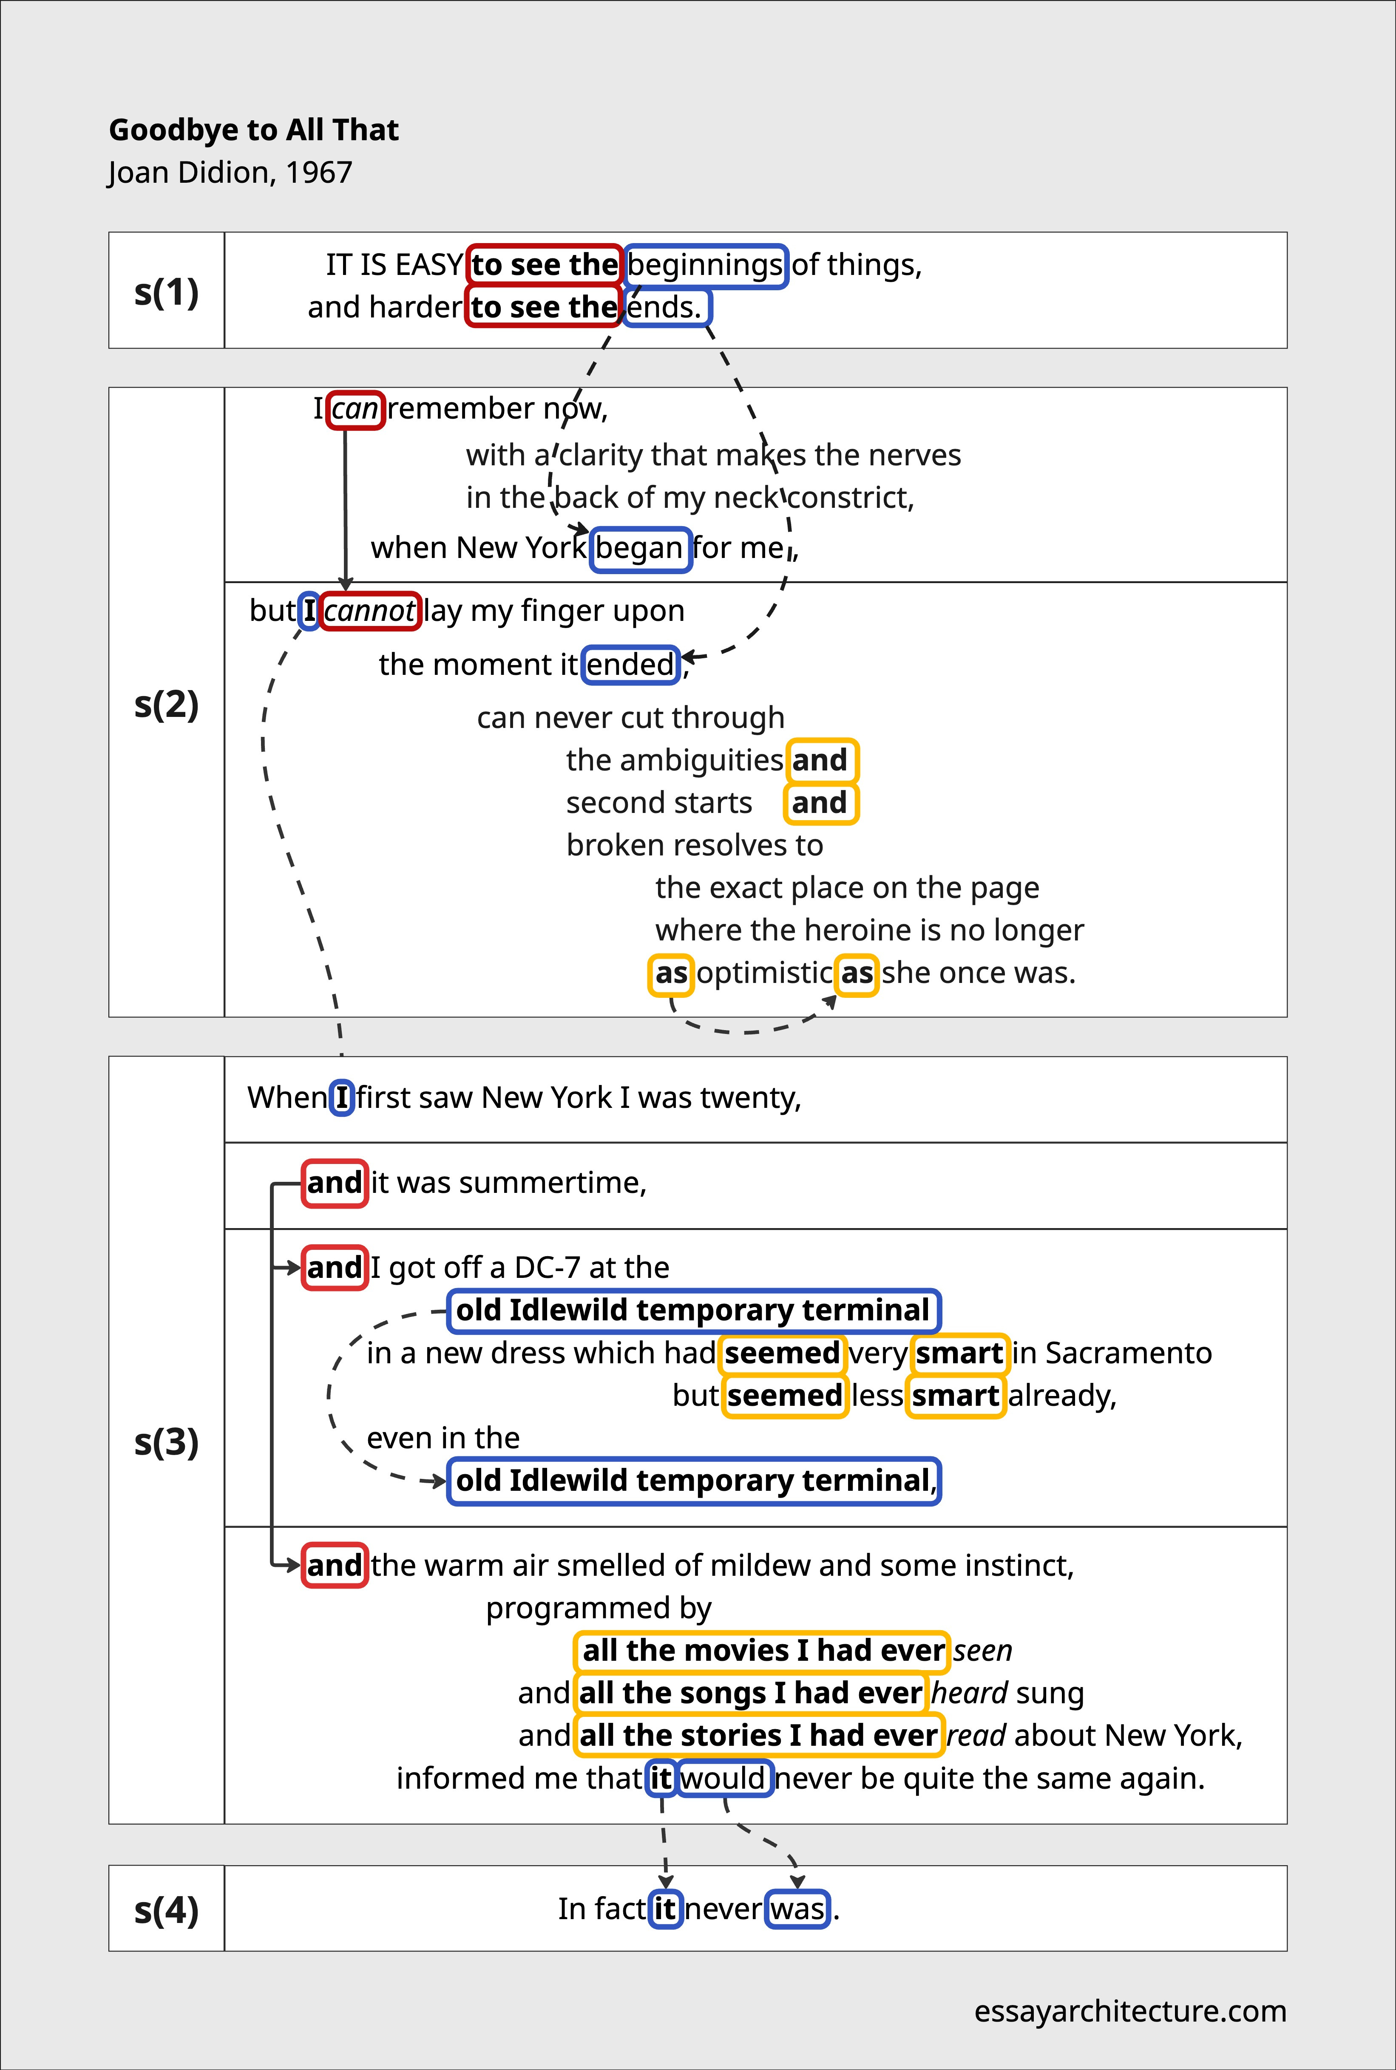The image size is (1396, 2070).
Task: Click the blue-boxed word 'ended'
Action: tap(630, 665)
